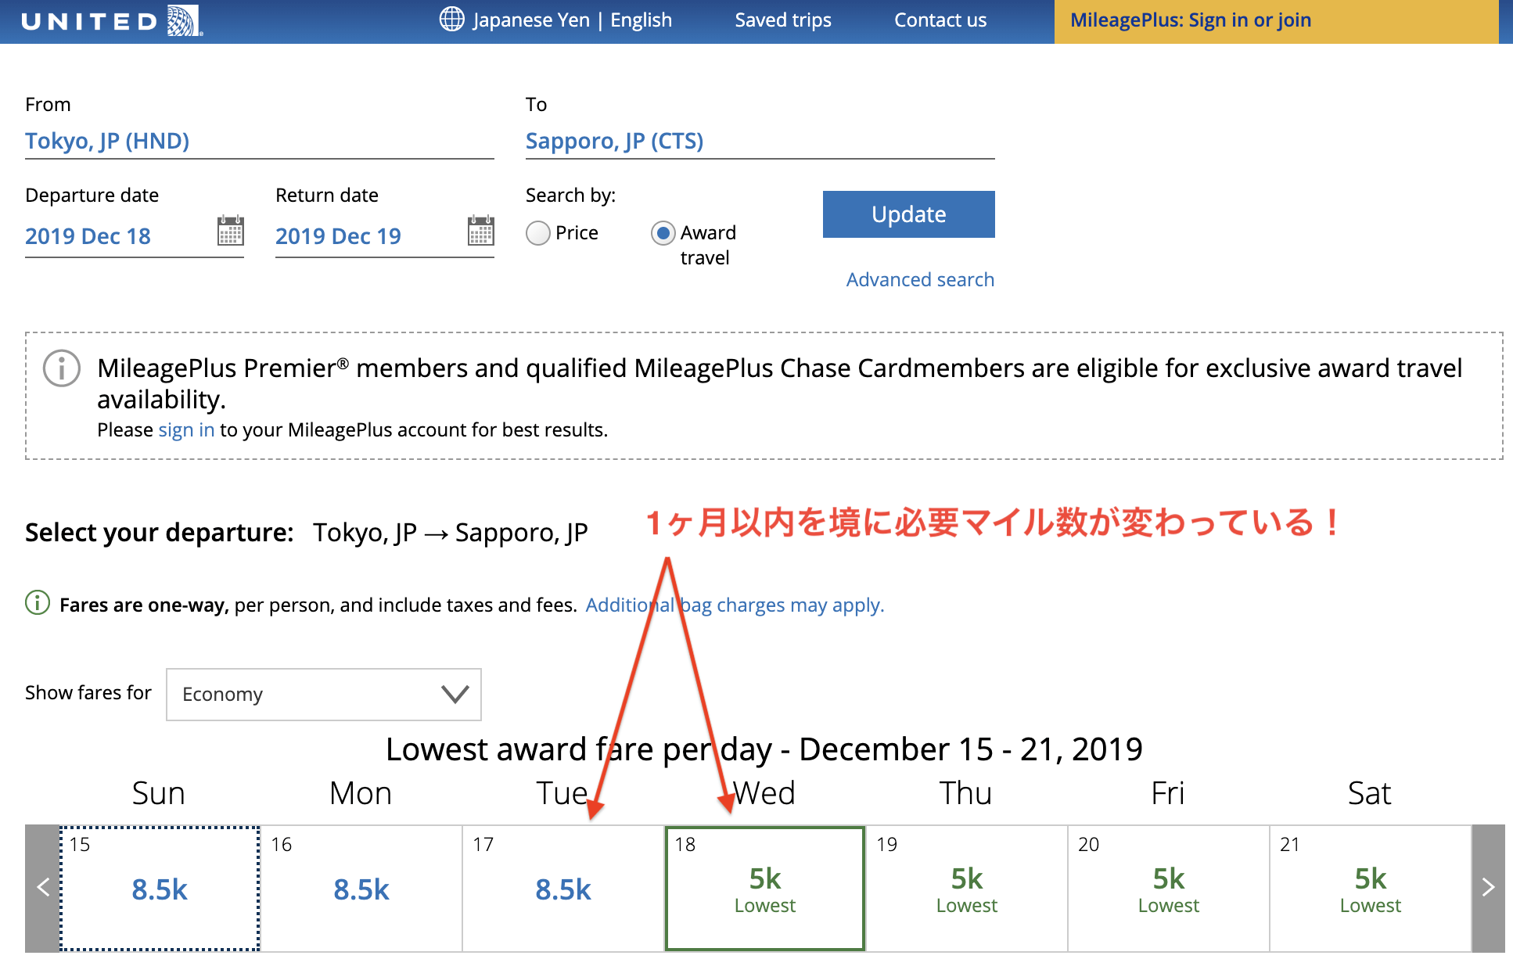1513x959 pixels.
Task: Select Thursday 19 fare 5k Lowest
Action: coord(967,889)
